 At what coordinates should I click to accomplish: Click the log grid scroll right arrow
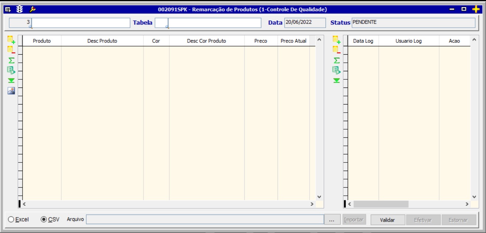pyautogui.click(x=467, y=204)
